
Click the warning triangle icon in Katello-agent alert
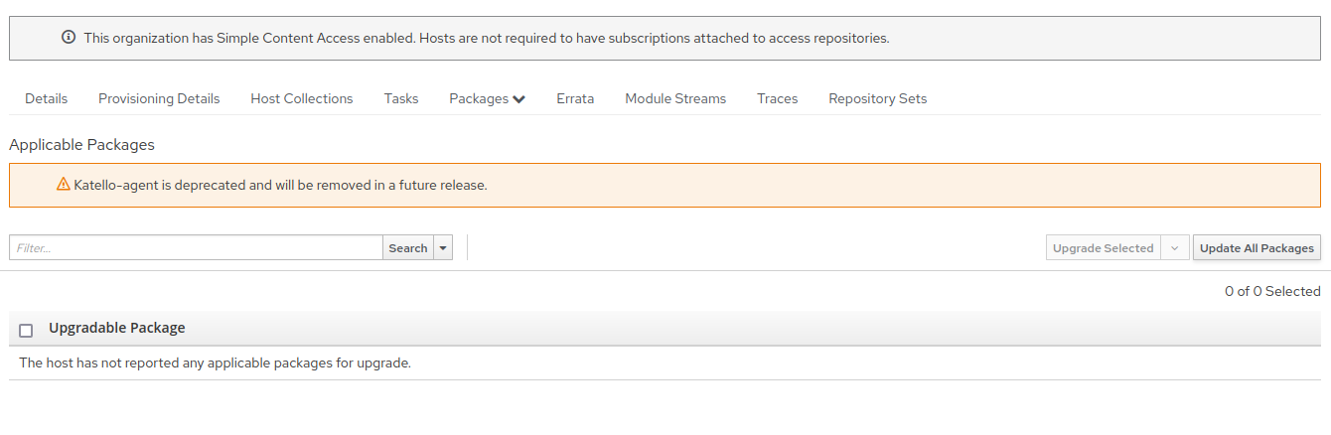[x=64, y=184]
